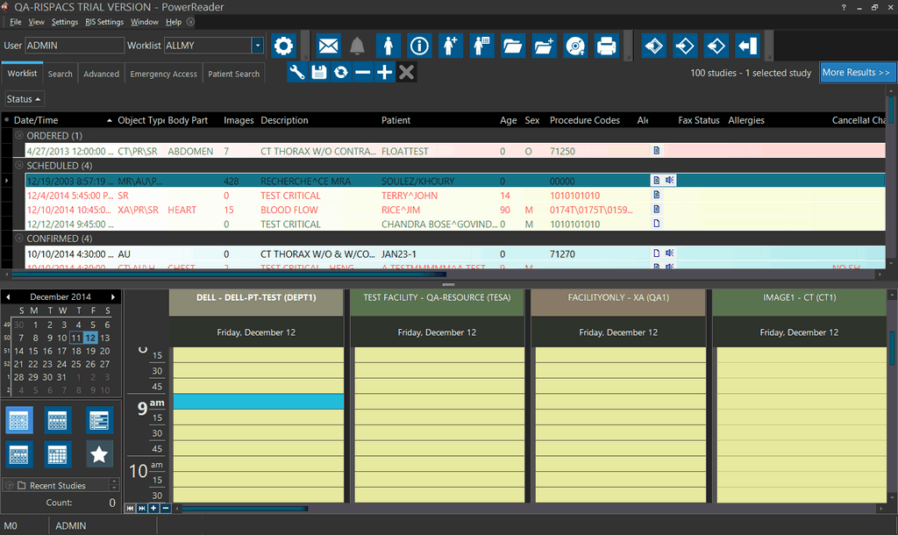Open the RIS Settings menu
The width and height of the screenshot is (898, 535).
click(x=104, y=22)
